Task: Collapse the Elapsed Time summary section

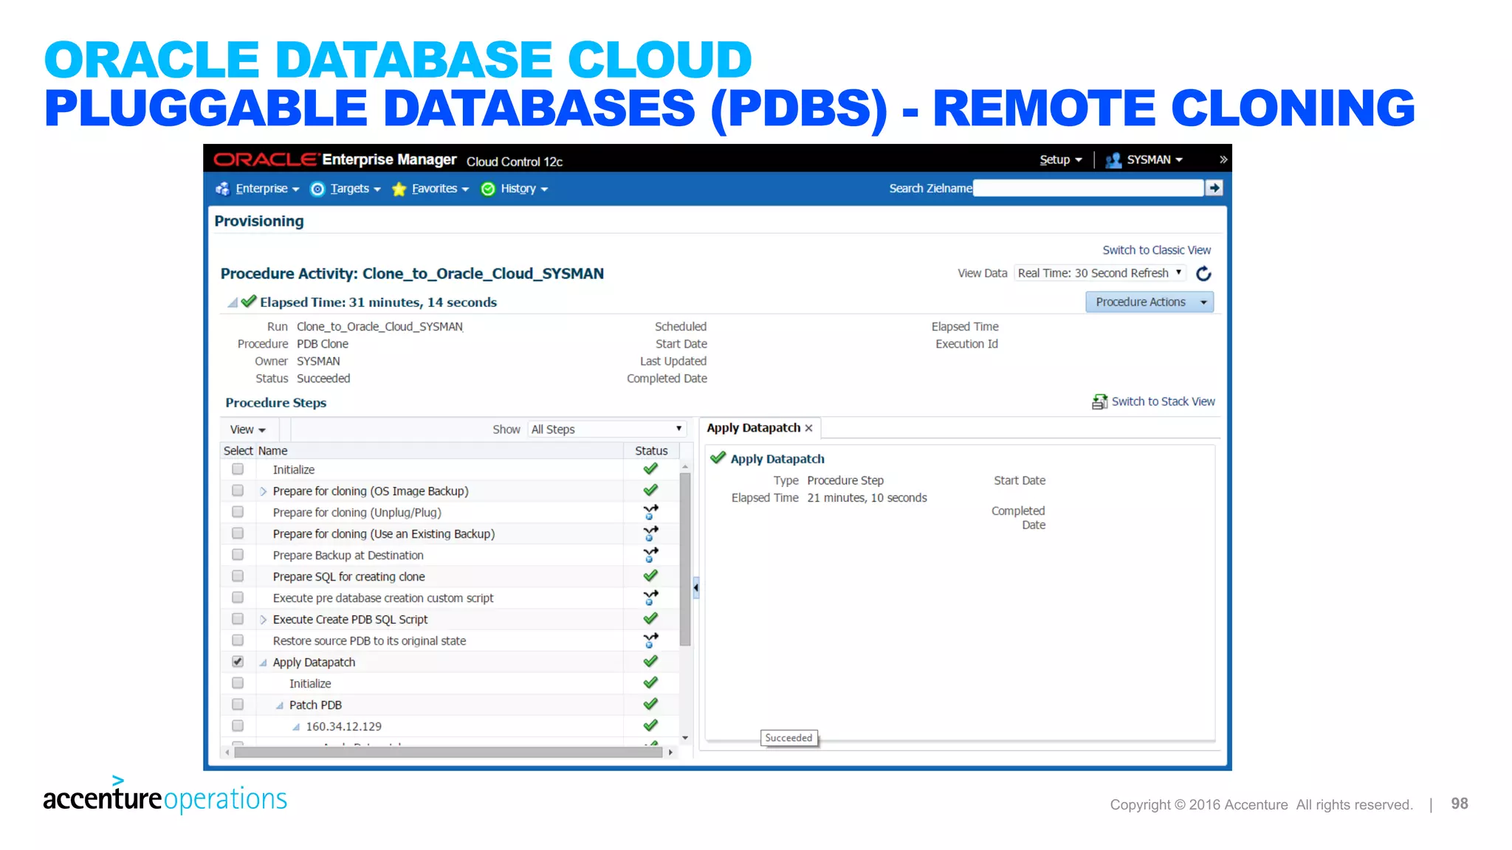Action: [x=233, y=303]
